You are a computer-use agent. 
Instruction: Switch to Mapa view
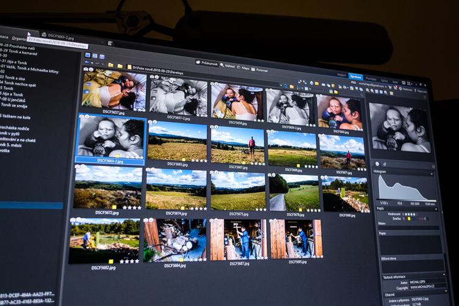pyautogui.click(x=244, y=68)
